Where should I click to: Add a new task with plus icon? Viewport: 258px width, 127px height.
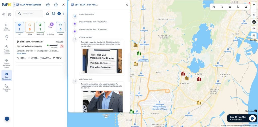click(x=48, y=5)
